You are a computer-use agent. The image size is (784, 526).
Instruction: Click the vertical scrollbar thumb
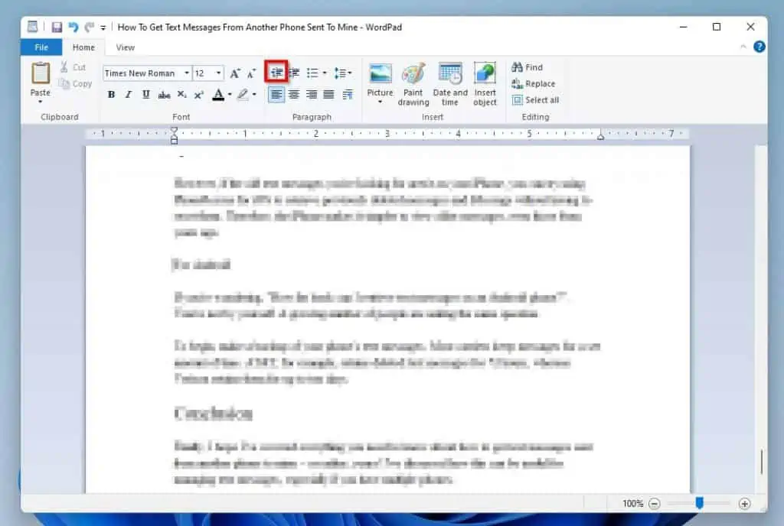(762, 462)
